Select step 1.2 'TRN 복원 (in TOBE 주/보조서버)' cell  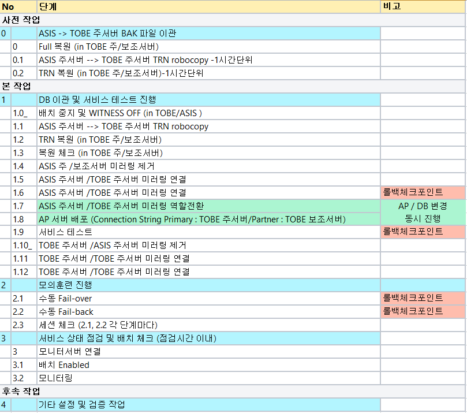[x=208, y=140]
